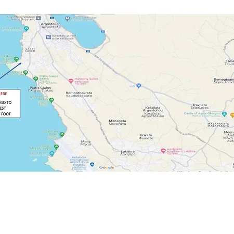Click the green Platis Gialos Beach pin

click(x=35, y=79)
